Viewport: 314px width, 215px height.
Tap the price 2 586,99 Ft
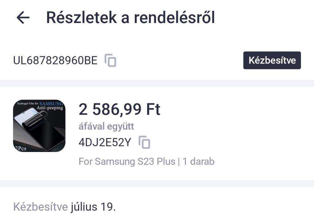point(119,109)
